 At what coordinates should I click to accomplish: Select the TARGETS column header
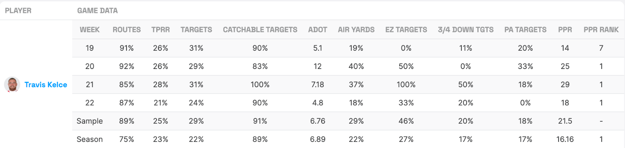(196, 30)
